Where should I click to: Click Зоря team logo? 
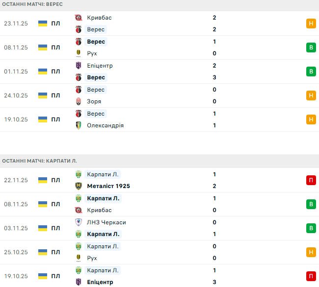78,101
